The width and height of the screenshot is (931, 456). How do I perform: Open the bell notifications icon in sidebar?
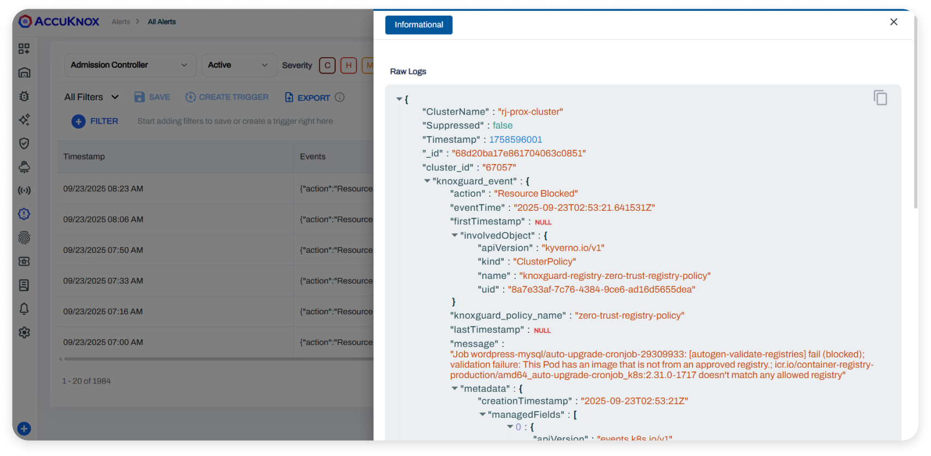(x=24, y=309)
